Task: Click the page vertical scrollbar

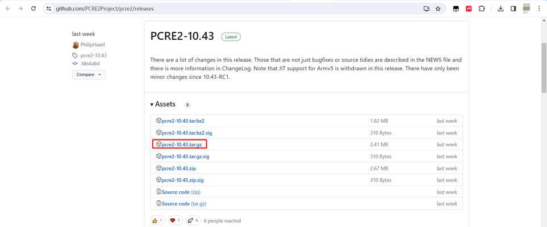Action: [544, 68]
